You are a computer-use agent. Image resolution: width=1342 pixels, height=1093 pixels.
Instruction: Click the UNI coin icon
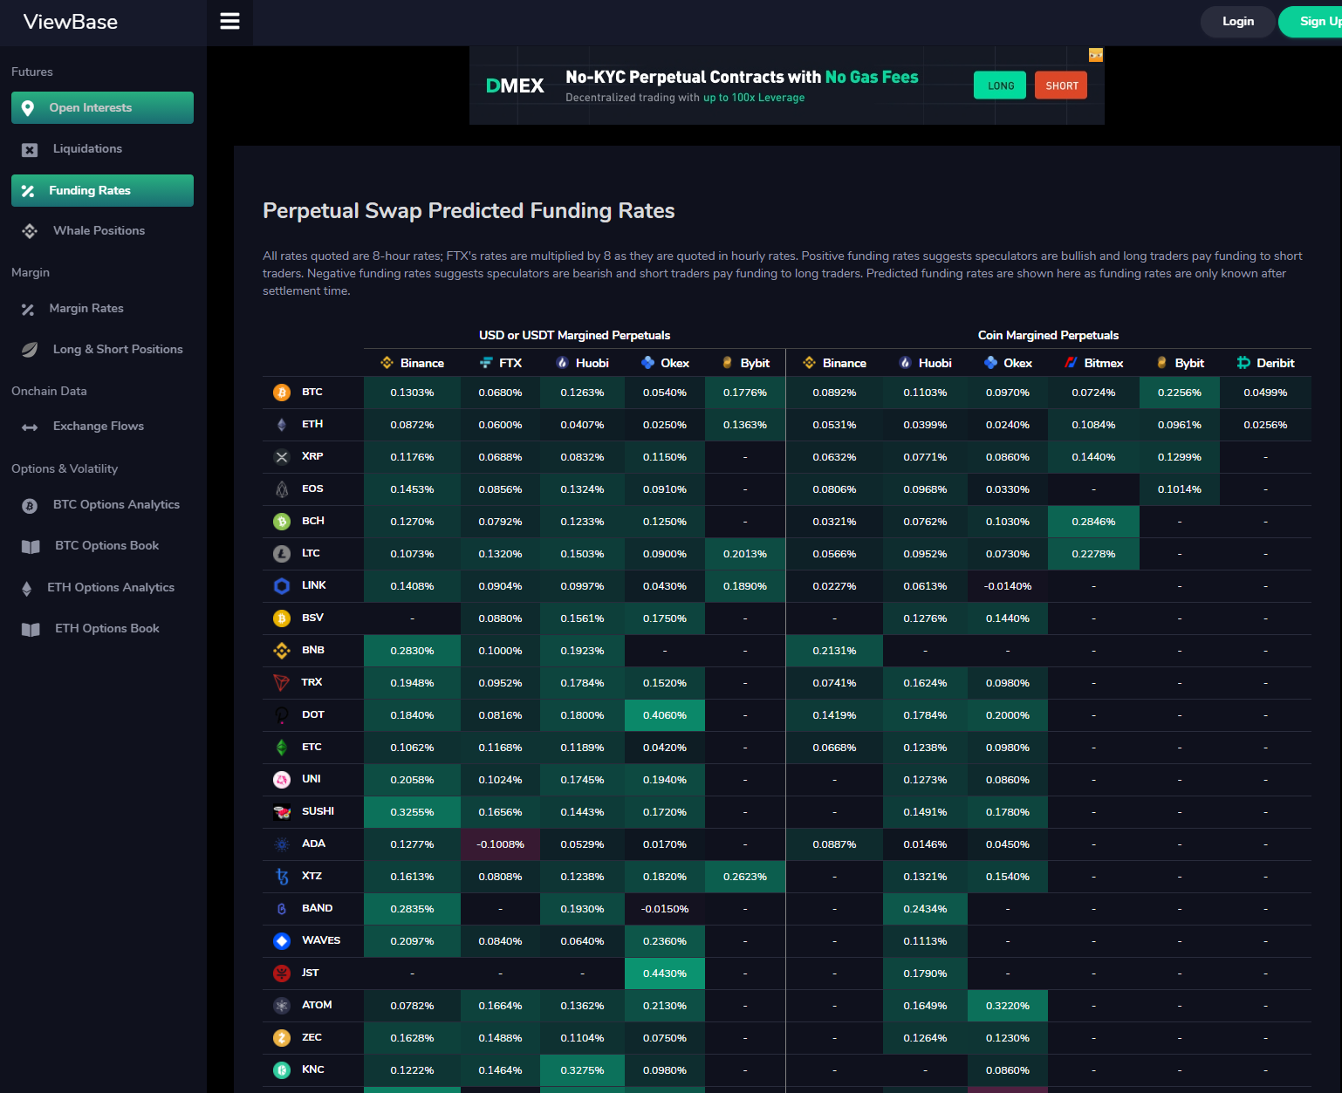(282, 780)
